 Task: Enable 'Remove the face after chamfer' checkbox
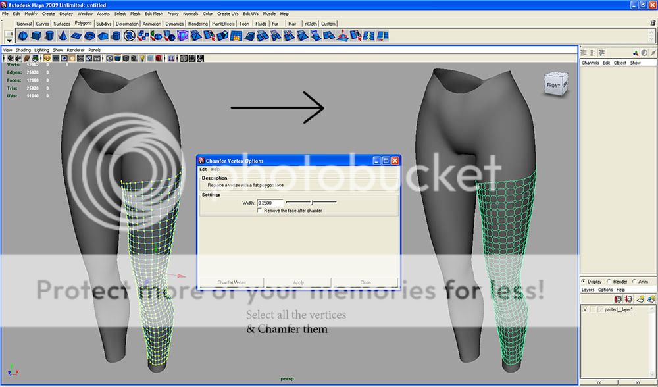click(260, 210)
